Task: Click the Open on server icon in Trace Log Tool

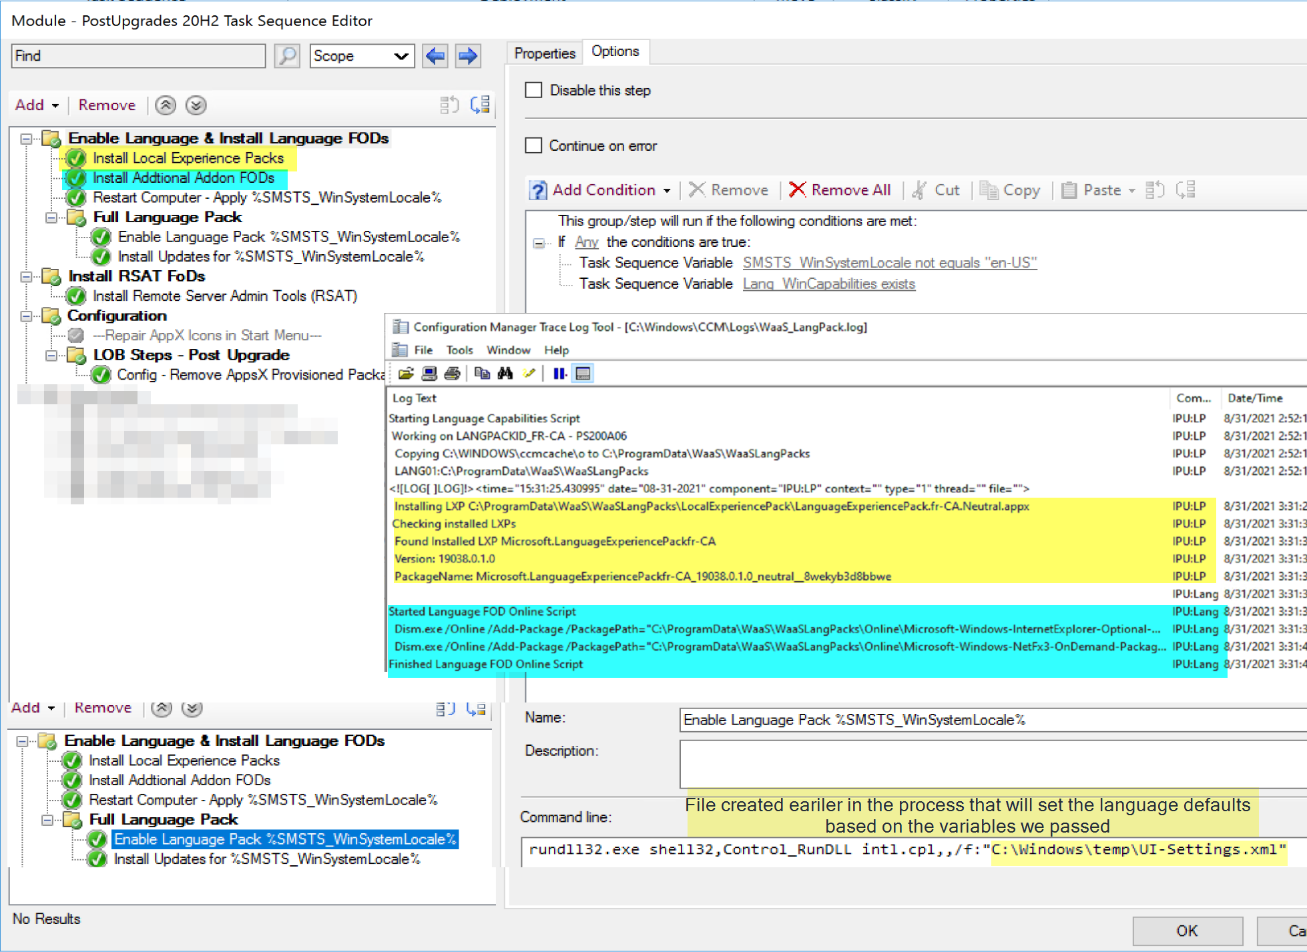Action: [429, 374]
